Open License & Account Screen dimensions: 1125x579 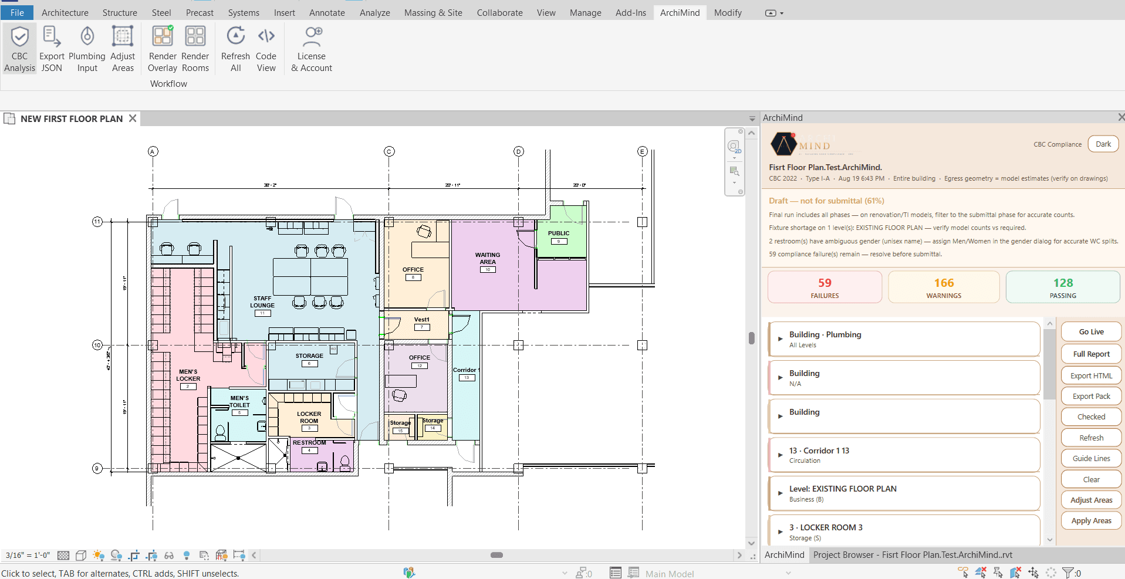coord(312,49)
